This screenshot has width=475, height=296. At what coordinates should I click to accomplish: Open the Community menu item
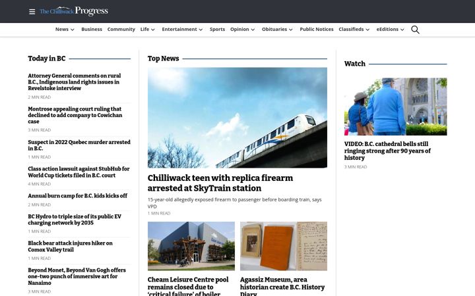click(121, 30)
